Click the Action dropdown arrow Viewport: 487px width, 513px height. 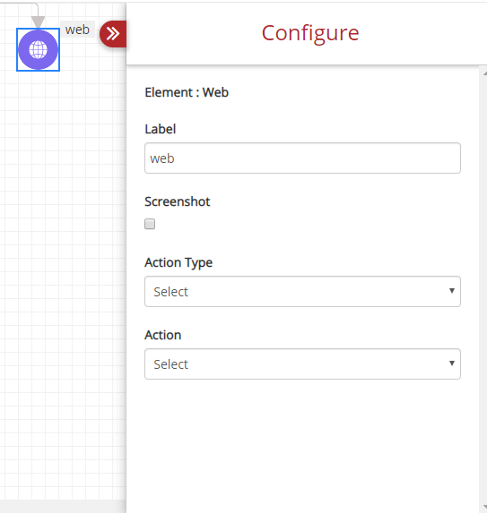tap(452, 363)
